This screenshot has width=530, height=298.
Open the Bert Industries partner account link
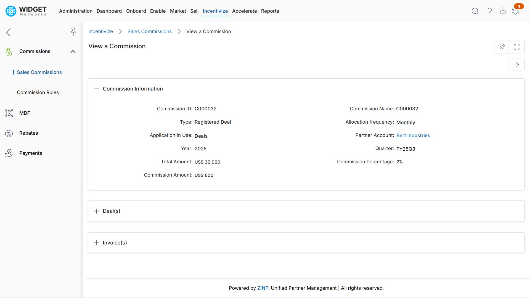point(413,135)
